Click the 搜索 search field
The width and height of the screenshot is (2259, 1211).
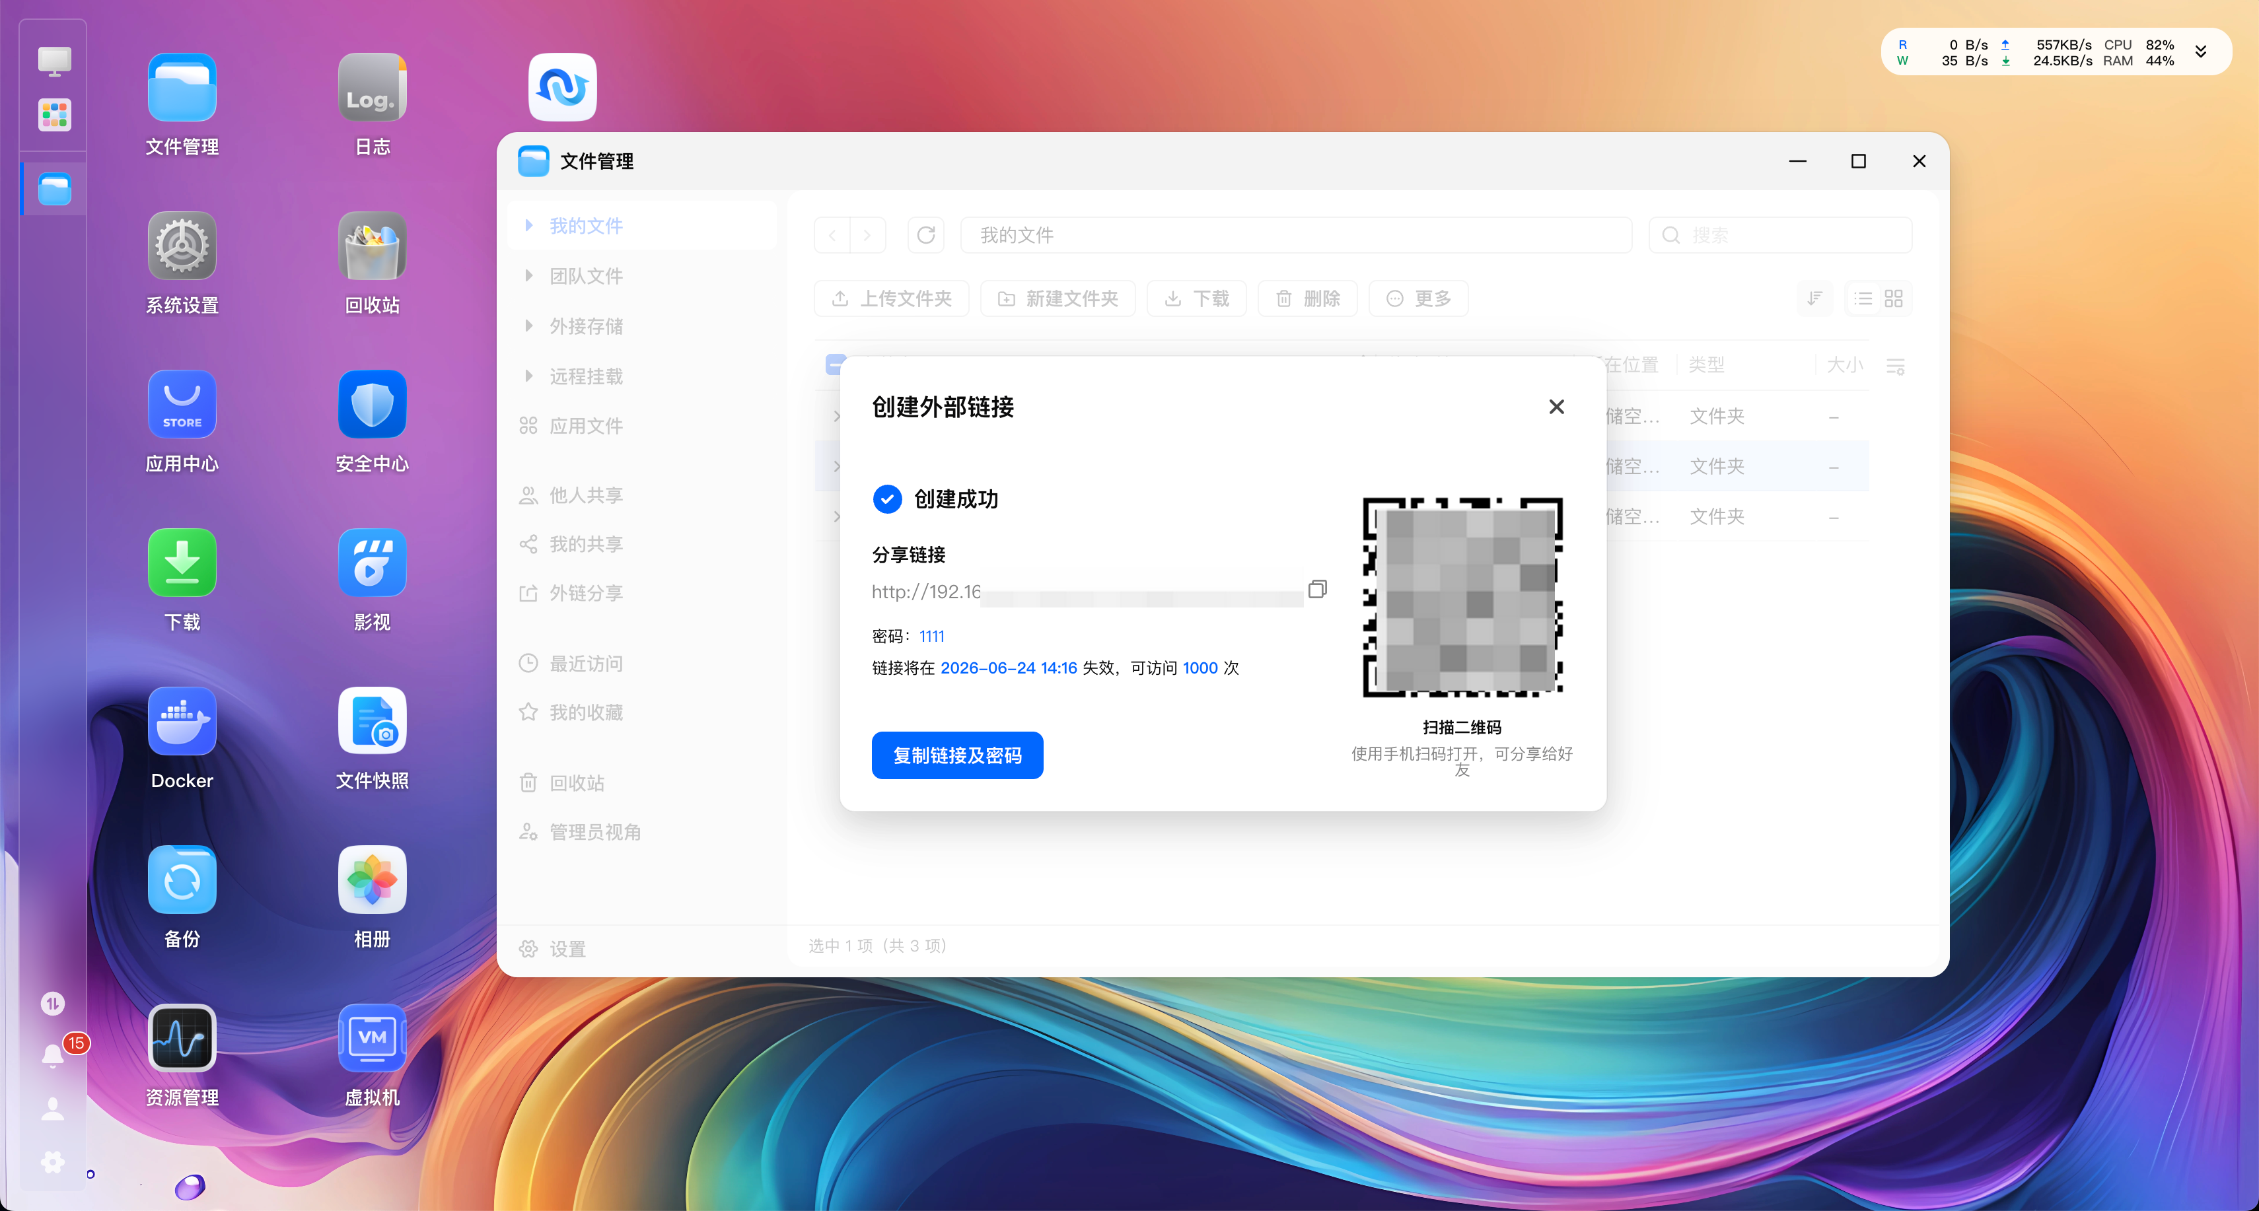(1780, 235)
